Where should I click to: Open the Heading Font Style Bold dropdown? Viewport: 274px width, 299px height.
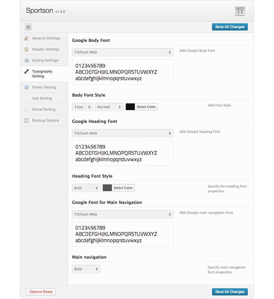86,188
